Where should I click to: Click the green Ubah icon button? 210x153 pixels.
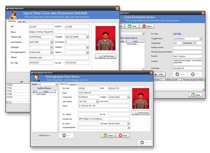[x=132, y=26]
